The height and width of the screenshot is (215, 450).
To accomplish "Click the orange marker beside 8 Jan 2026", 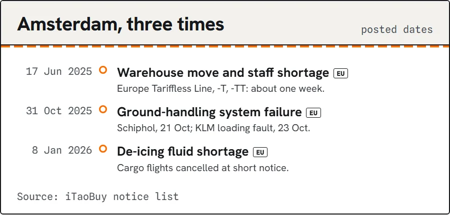I will tap(103, 149).
